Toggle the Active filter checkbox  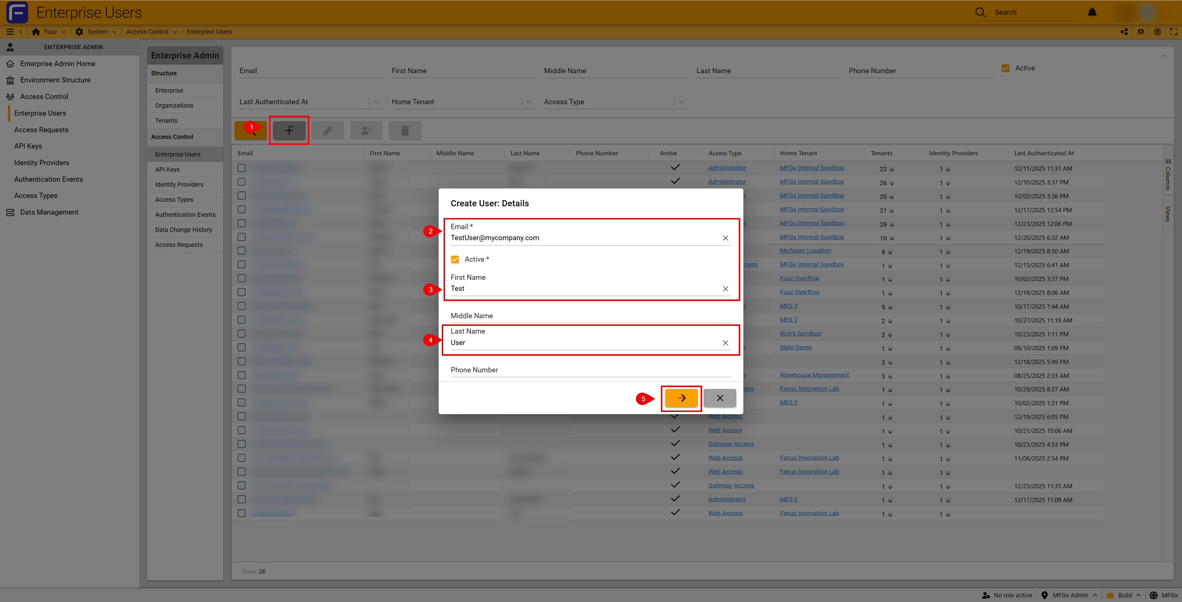(1005, 68)
